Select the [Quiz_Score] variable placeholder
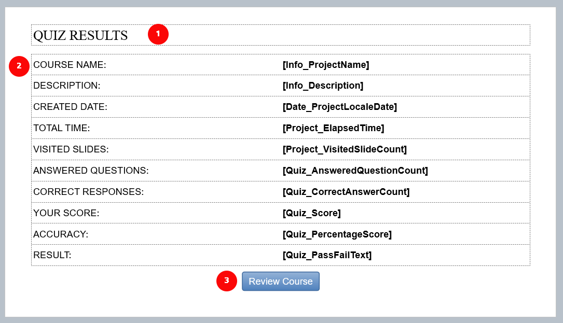This screenshot has width=563, height=323. [x=312, y=213]
